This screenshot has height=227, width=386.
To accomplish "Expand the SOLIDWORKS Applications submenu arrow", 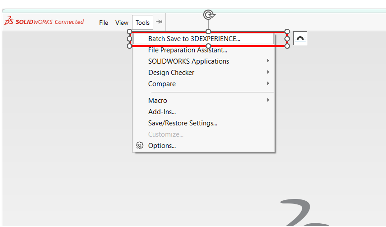I will 268,61.
